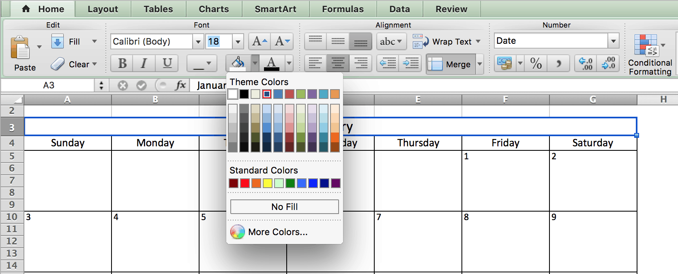
Task: Click the decrease font size icon
Action: coord(282,41)
